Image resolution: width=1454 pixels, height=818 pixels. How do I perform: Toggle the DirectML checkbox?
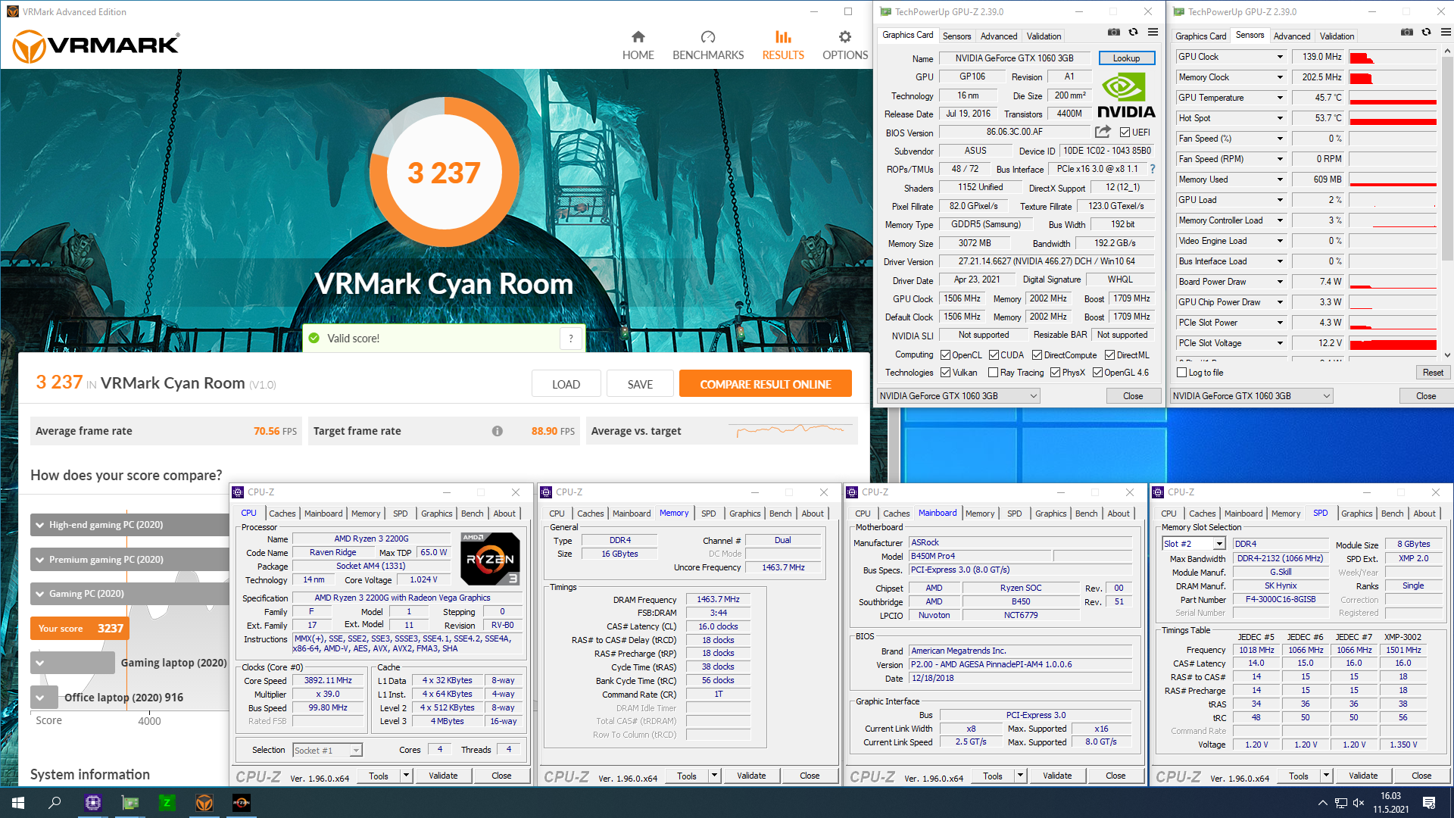[1109, 355]
